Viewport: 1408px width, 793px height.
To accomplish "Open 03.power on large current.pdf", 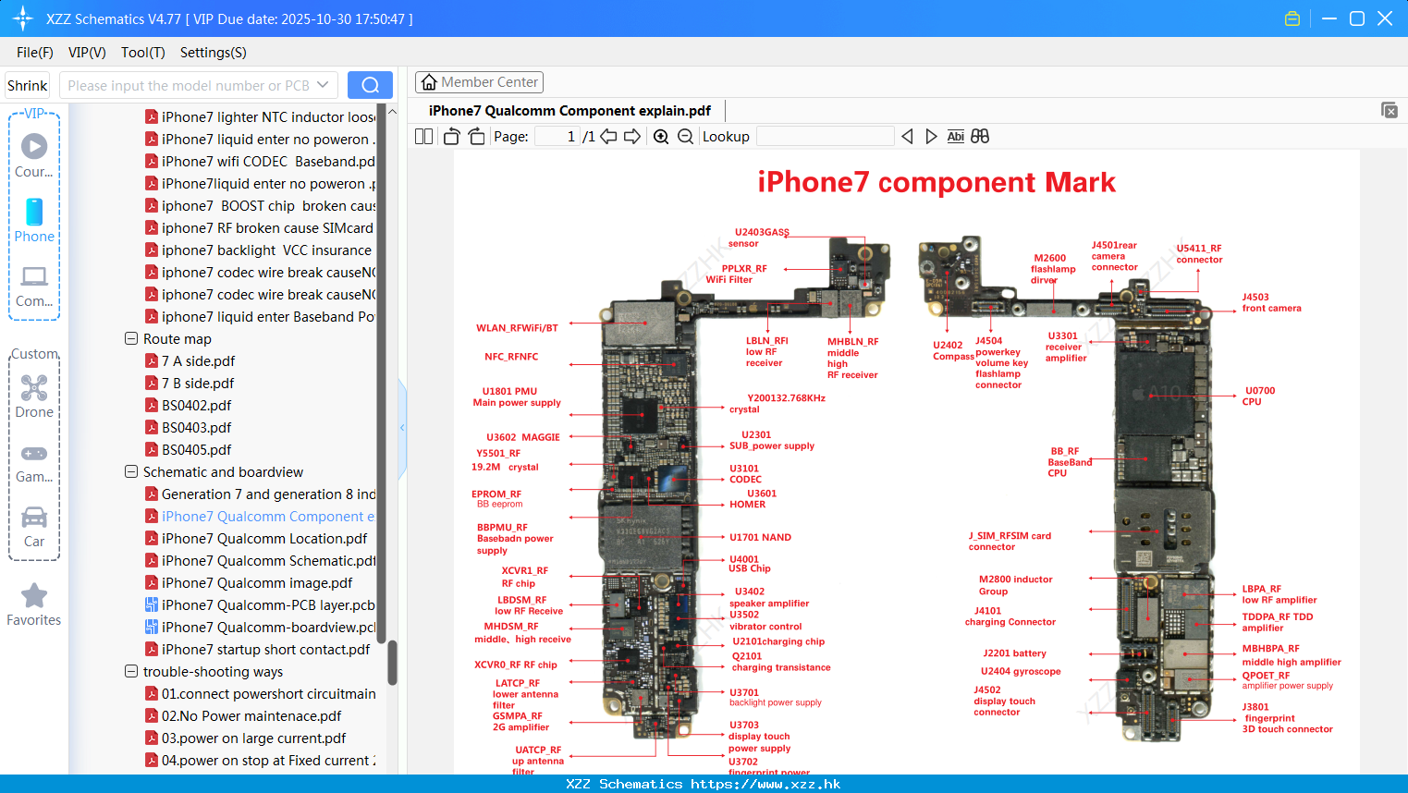I will (x=245, y=738).
